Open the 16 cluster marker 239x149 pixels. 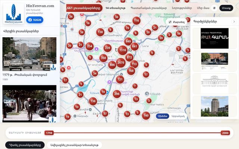tap(88, 23)
